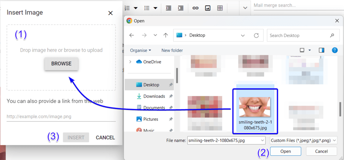Click the insert link icon in toolbar

click(195, 8)
